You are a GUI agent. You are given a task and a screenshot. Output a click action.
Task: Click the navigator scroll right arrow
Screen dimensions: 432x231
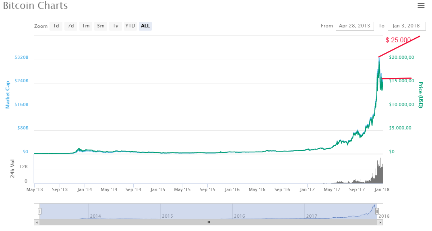[x=380, y=223]
